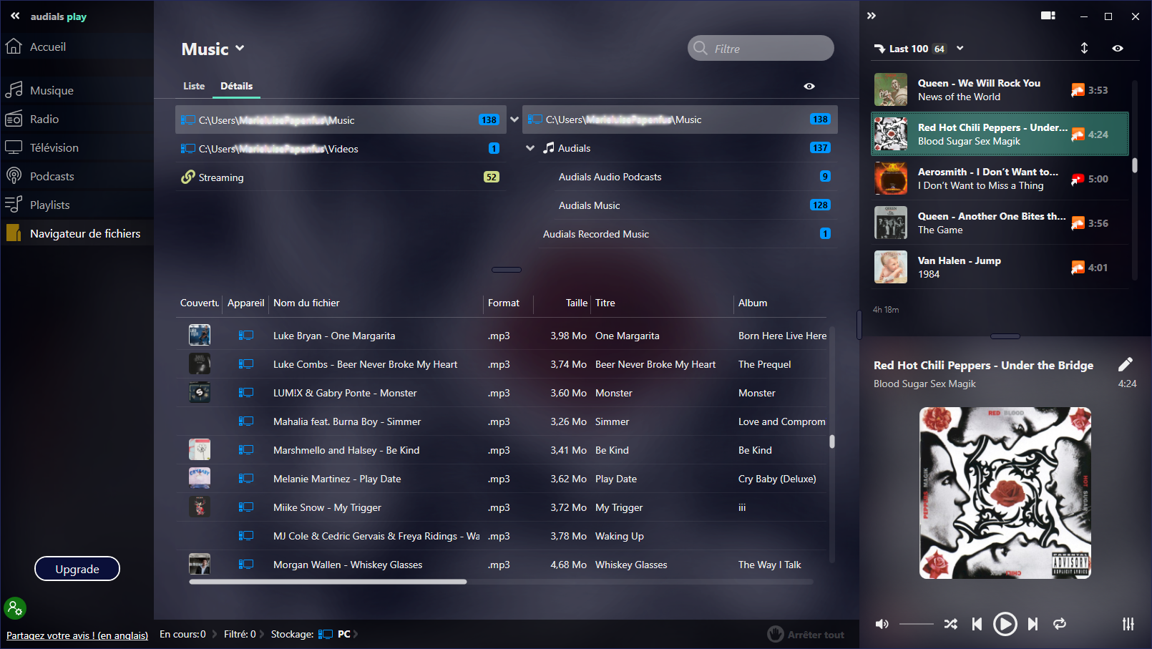Toggle shuffle playback

point(950,624)
